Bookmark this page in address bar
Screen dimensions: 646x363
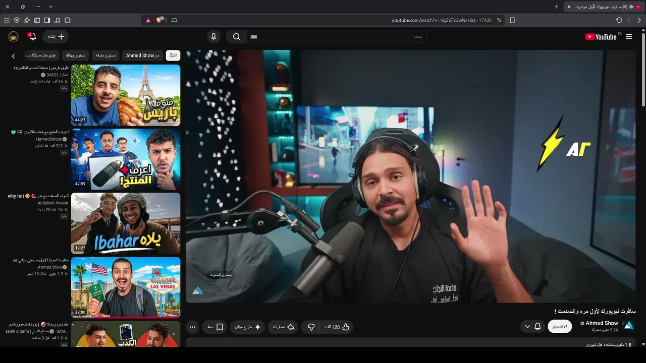point(512,20)
